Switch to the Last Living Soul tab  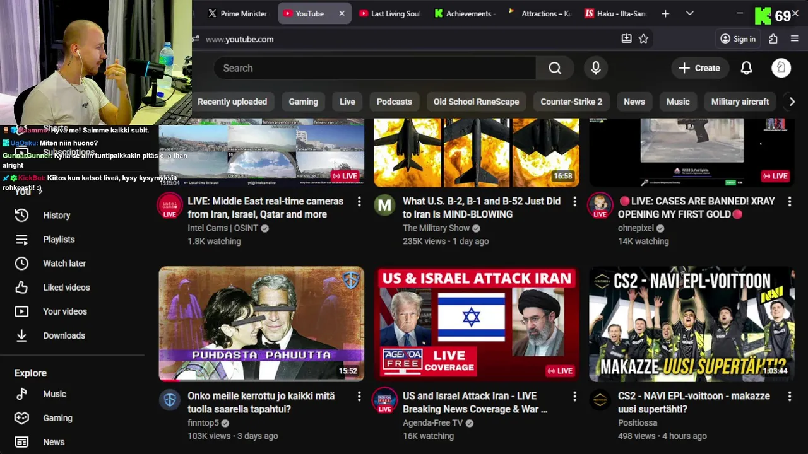[389, 13]
